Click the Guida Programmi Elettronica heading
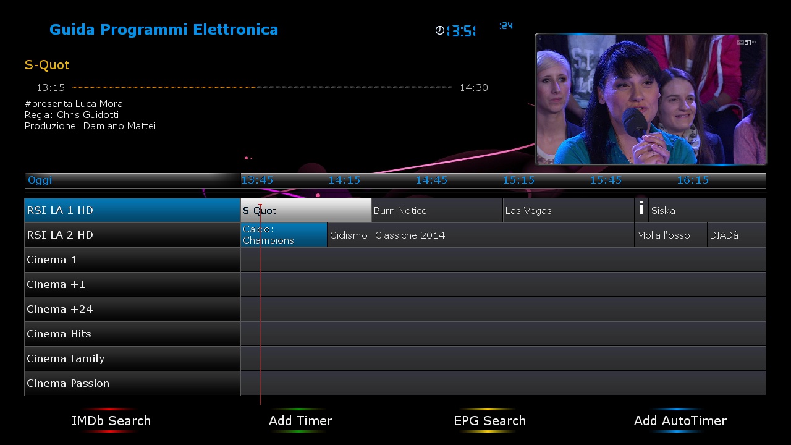791x445 pixels. [x=164, y=30]
